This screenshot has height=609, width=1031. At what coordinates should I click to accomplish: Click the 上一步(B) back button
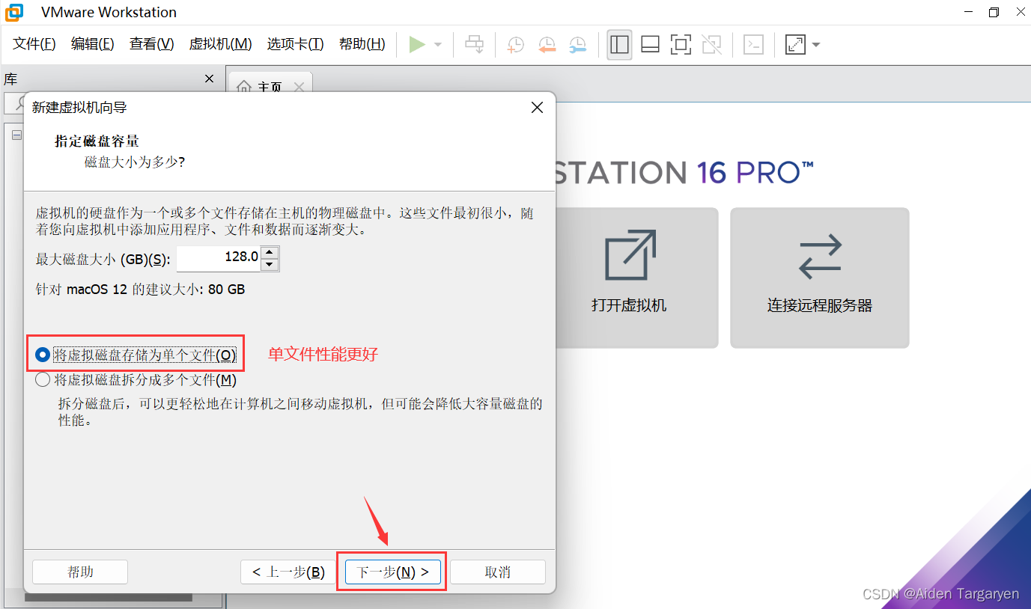pyautogui.click(x=288, y=572)
